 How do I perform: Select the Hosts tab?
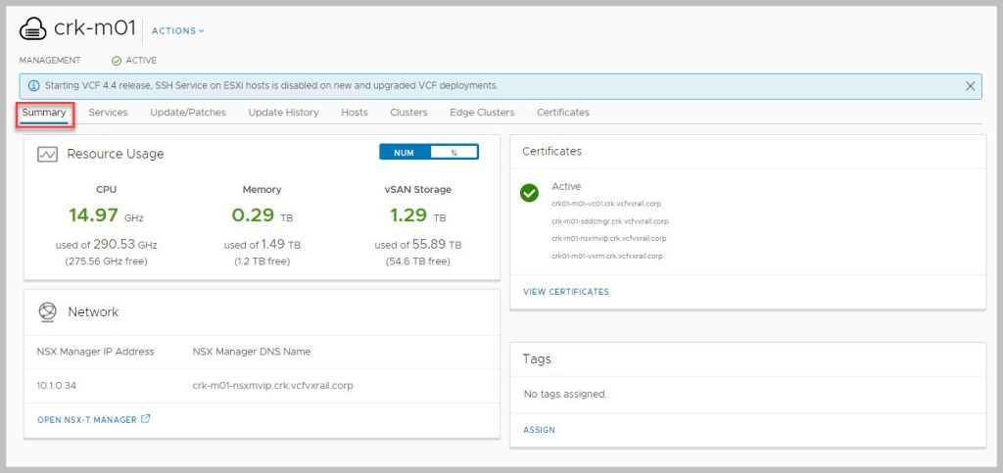point(355,113)
